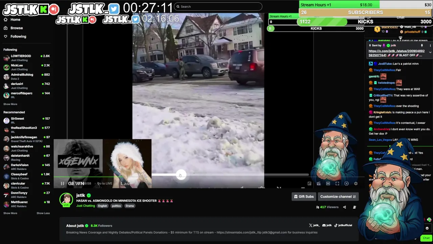Screen dimensions: 433x244
Task: Click the green Chat button
Action: point(426,238)
